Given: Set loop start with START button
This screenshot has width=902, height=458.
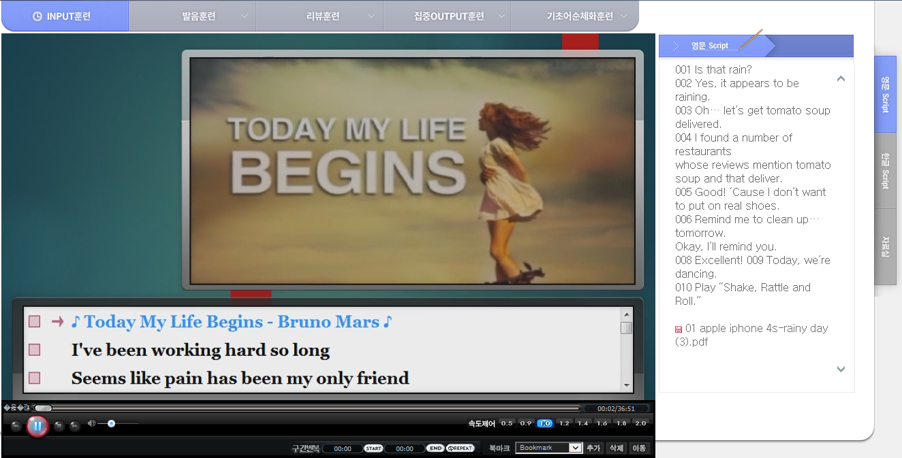Looking at the screenshot, I should tap(373, 448).
